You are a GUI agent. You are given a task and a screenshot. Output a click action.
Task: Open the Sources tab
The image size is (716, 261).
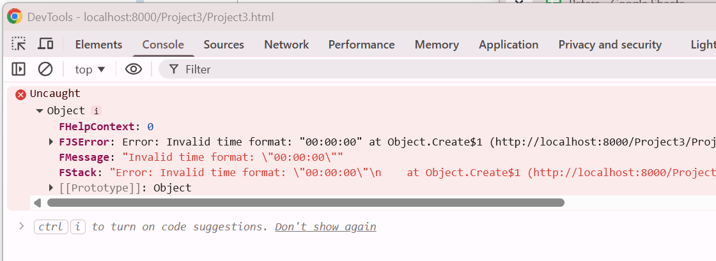tap(224, 45)
